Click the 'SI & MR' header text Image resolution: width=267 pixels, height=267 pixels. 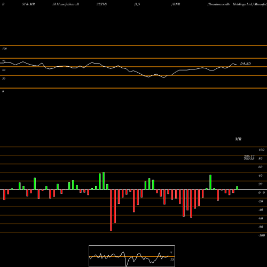pyautogui.click(x=28, y=4)
